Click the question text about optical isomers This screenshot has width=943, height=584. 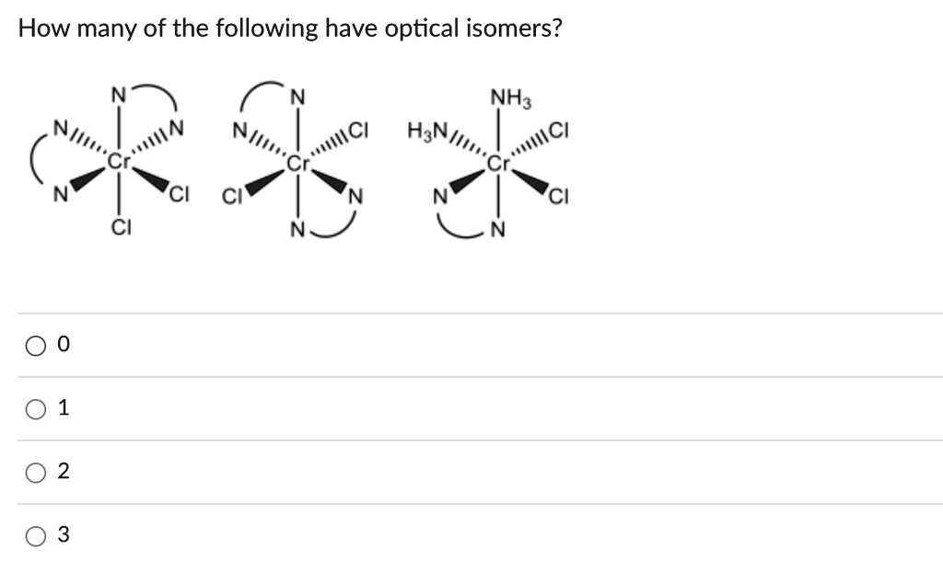coord(290,28)
